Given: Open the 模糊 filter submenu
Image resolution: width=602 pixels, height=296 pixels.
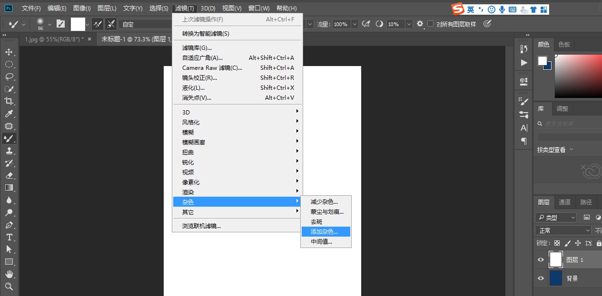Looking at the screenshot, I should 188,132.
